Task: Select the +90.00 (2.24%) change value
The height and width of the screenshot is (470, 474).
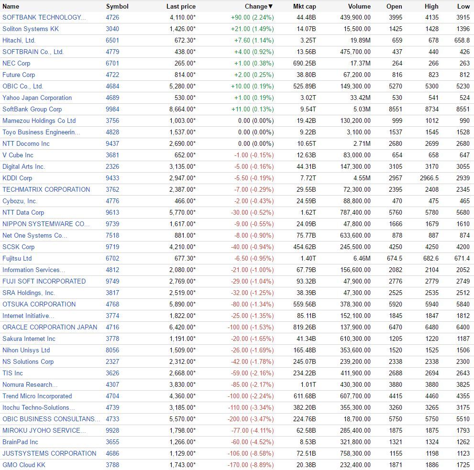Action: click(x=253, y=18)
